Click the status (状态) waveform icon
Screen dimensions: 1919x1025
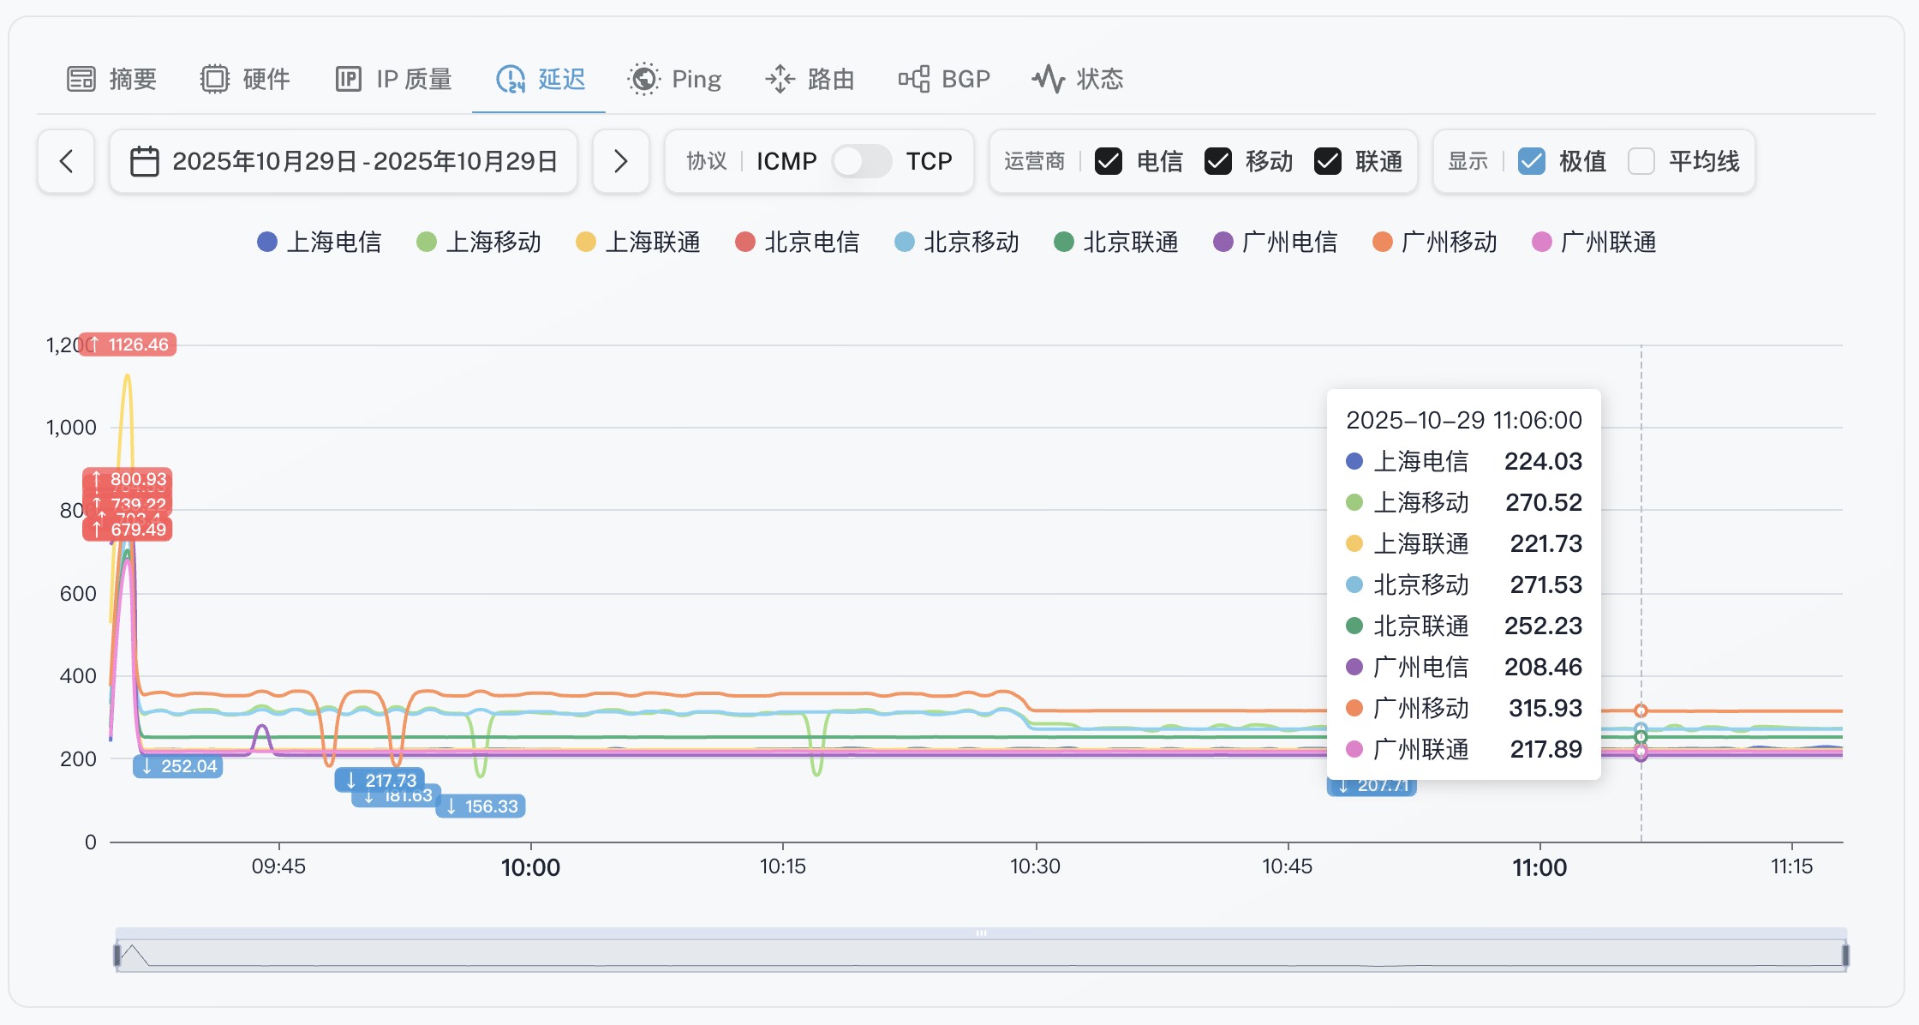pos(1048,79)
